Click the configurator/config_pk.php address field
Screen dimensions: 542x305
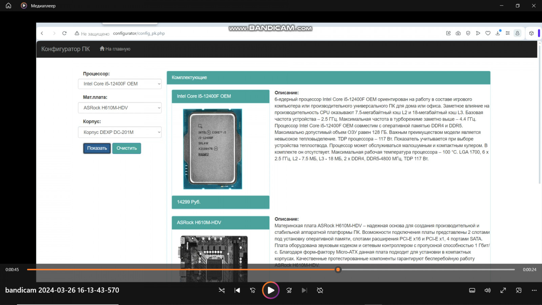pyautogui.click(x=139, y=33)
